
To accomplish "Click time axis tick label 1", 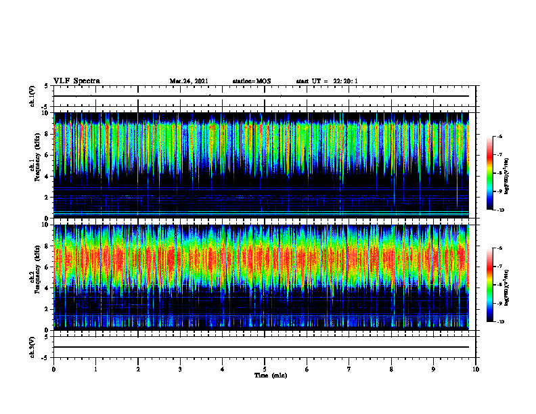I will tap(95, 369).
